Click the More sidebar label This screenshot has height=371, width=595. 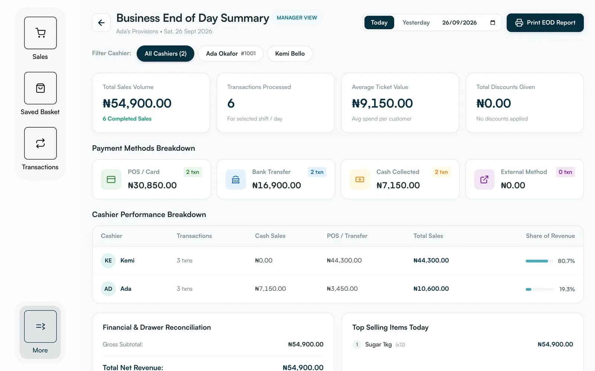pos(40,350)
